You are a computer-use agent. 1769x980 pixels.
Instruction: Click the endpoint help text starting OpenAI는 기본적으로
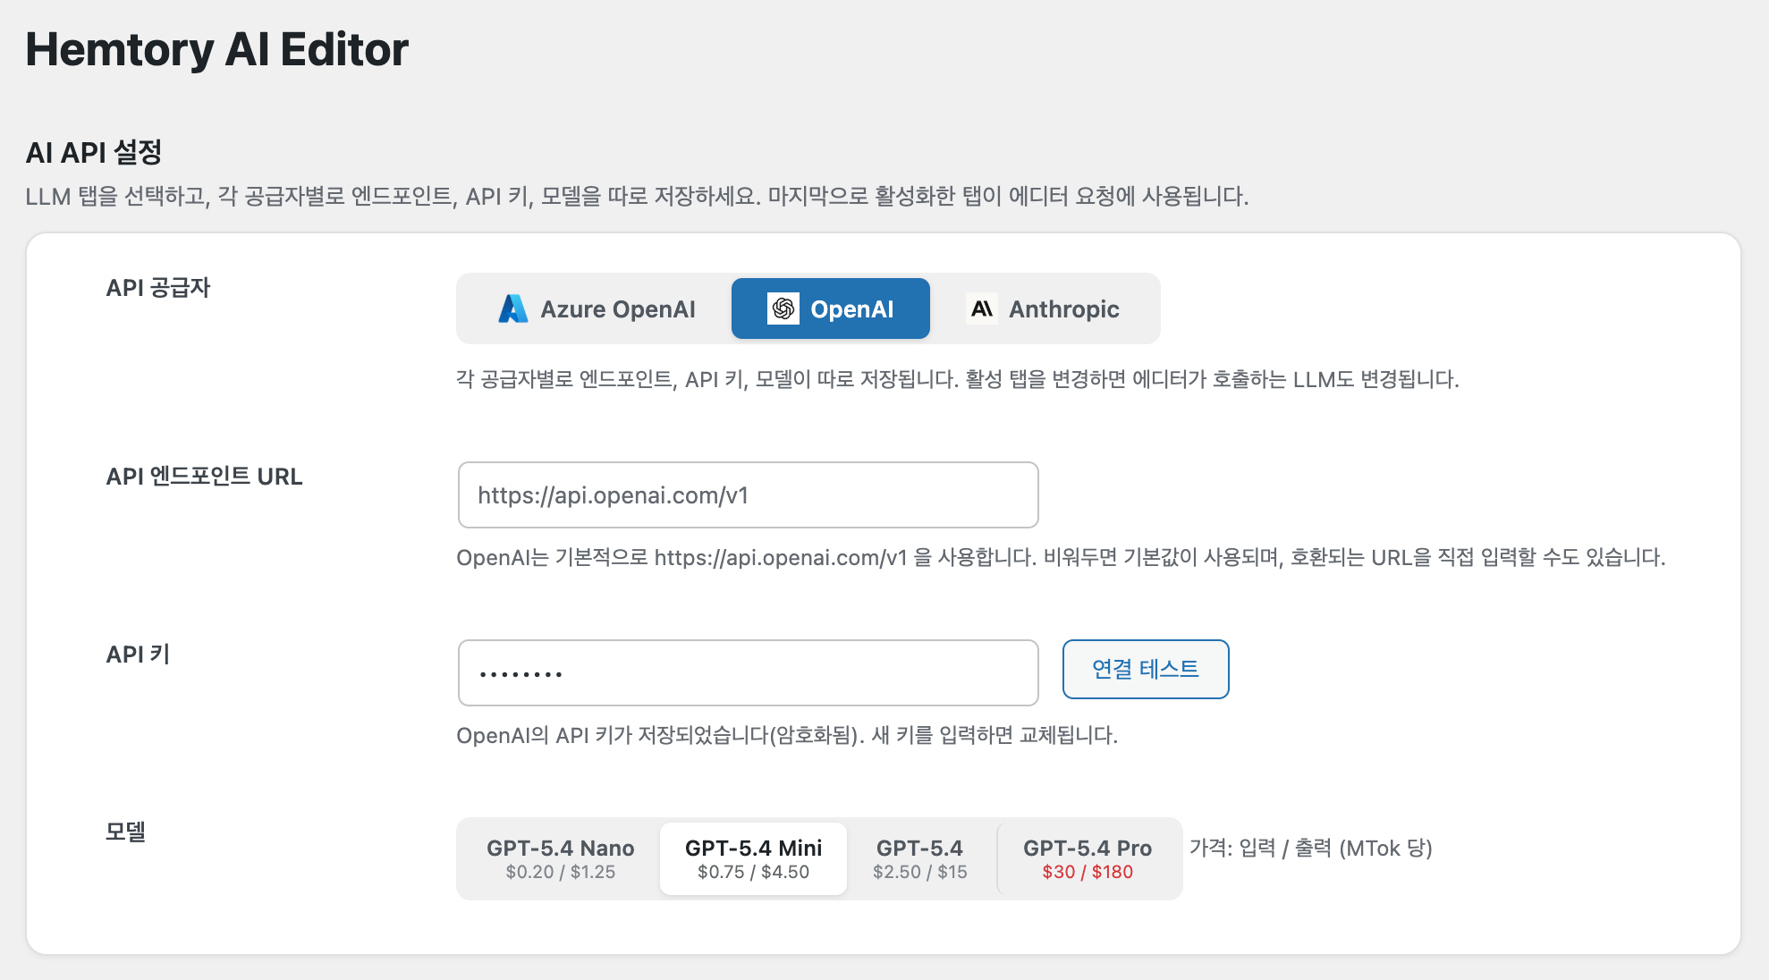tap(1061, 558)
